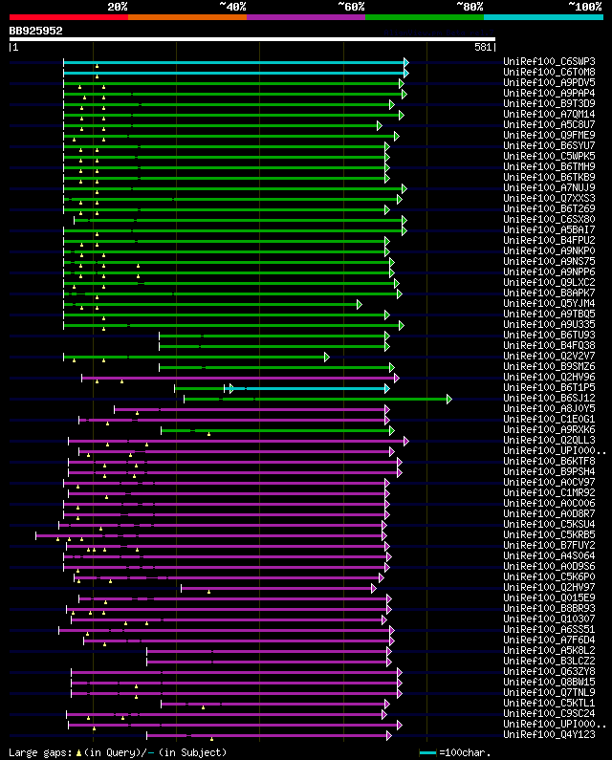This screenshot has height=760, width=612.
Task: Click the green alignment bar for Q5YJM4
Action: [x=210, y=304]
